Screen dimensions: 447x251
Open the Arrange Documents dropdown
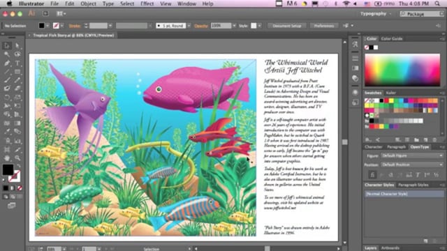click(61, 13)
